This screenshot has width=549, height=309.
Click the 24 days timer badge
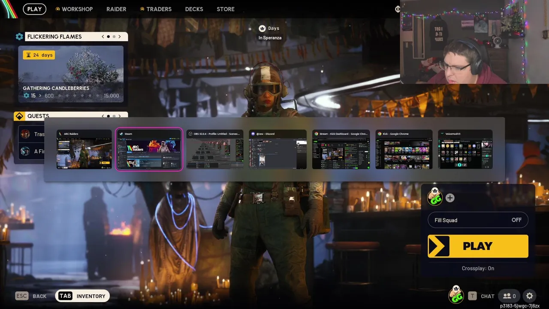tap(39, 55)
